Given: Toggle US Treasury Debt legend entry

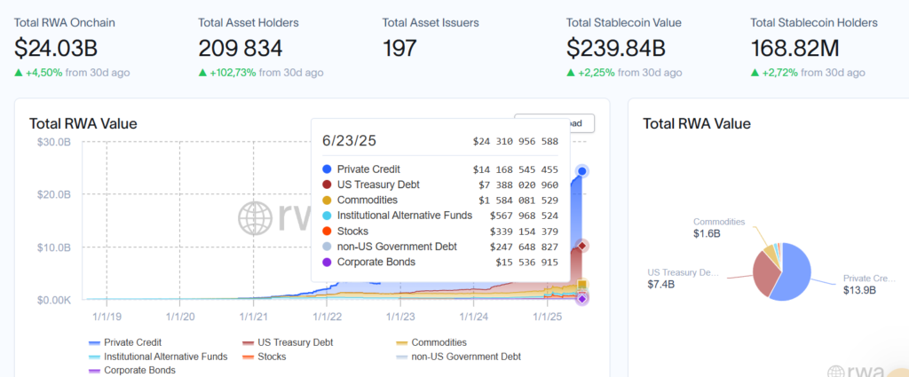Looking at the screenshot, I should pyautogui.click(x=281, y=342).
